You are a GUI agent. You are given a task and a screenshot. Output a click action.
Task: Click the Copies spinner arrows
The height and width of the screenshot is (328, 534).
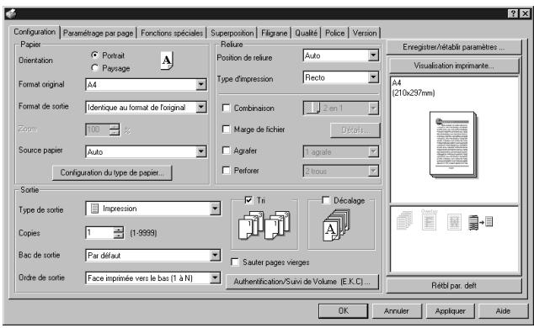tap(118, 233)
